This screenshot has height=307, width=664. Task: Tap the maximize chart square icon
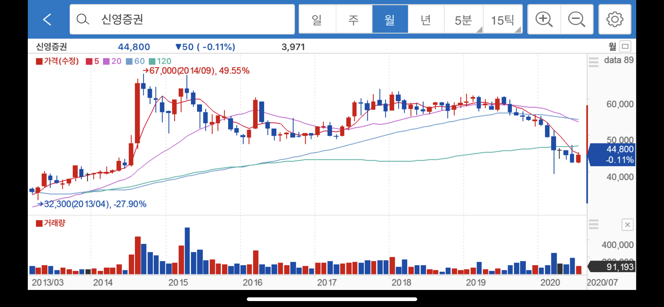(x=625, y=46)
